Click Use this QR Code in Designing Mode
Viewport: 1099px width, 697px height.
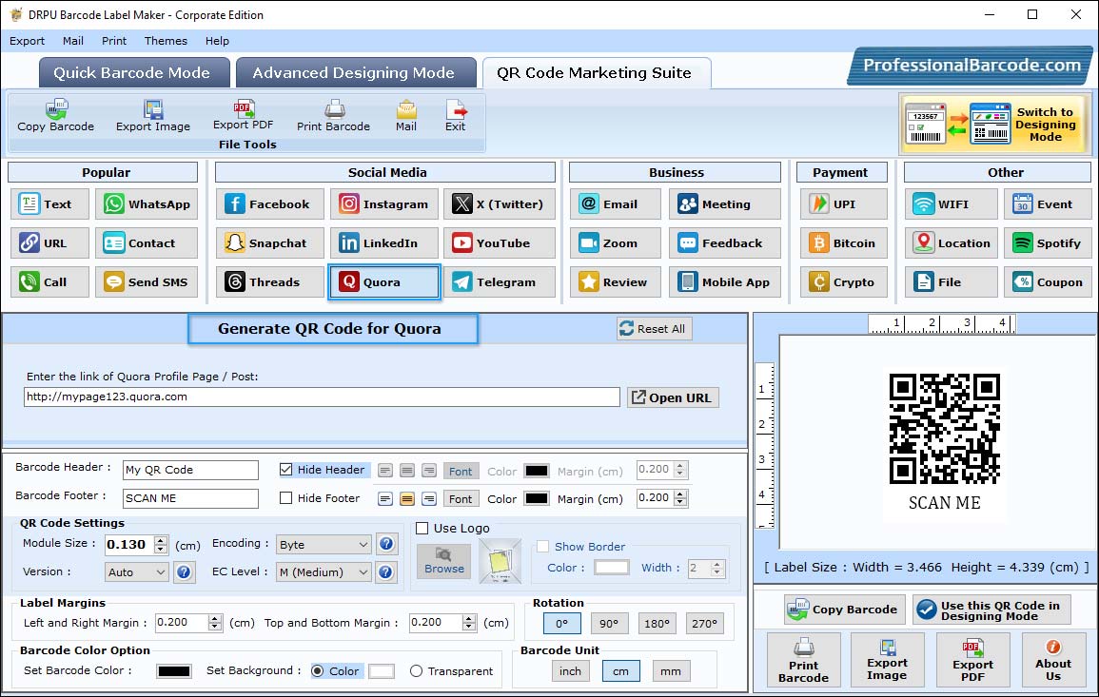tap(991, 610)
